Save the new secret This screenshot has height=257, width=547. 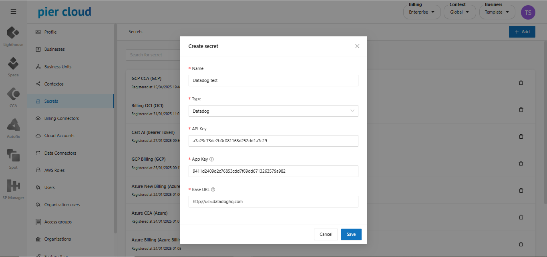[x=351, y=234]
